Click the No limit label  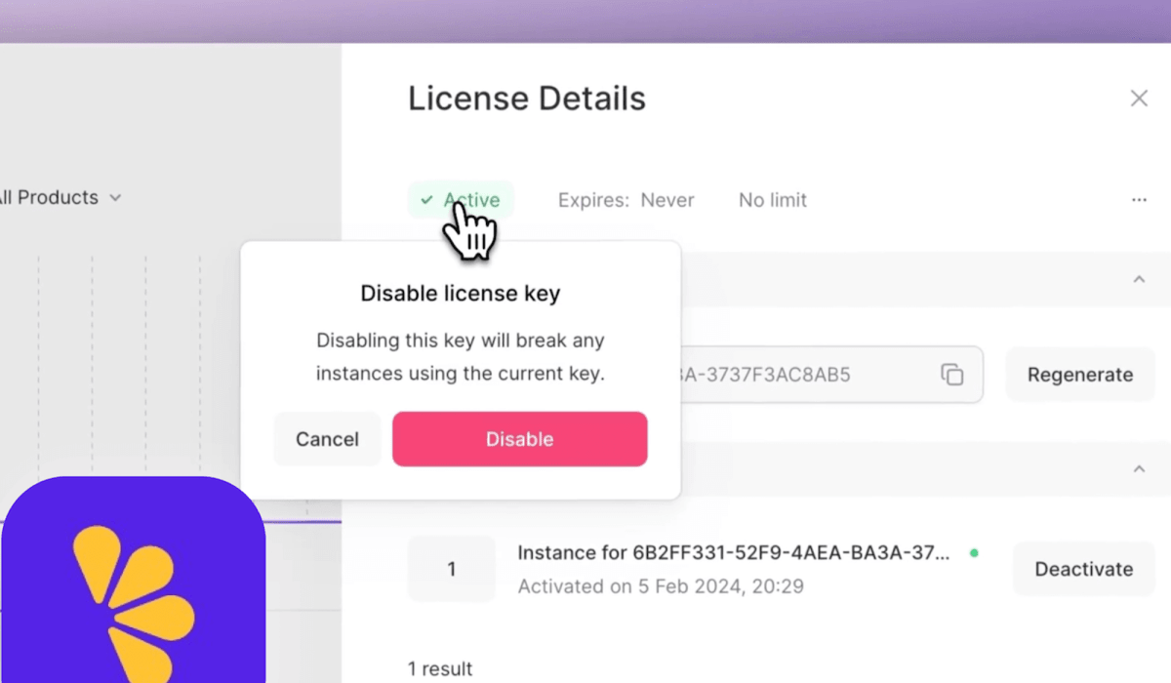click(772, 200)
